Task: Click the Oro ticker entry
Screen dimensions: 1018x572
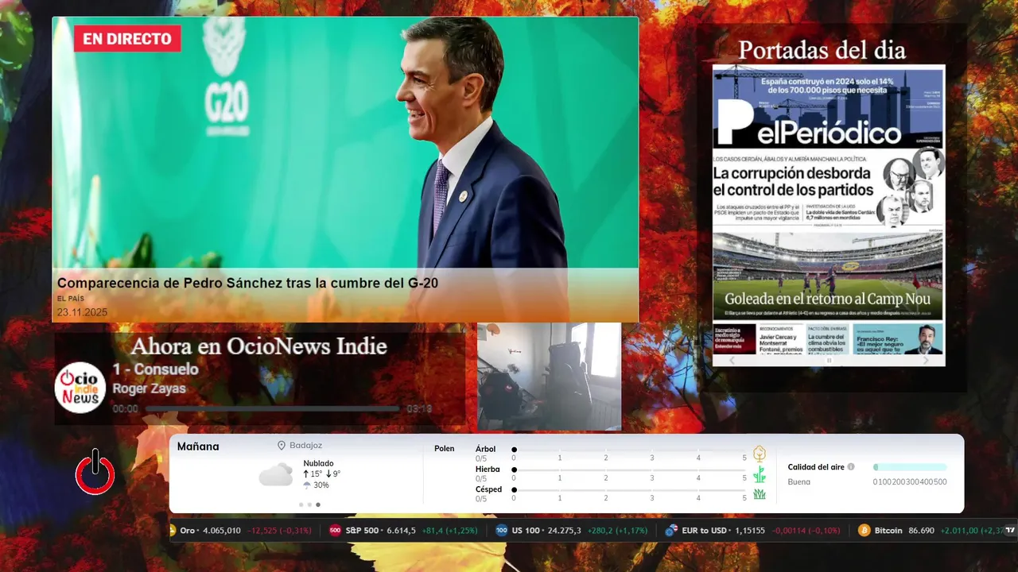Action: pos(241,531)
